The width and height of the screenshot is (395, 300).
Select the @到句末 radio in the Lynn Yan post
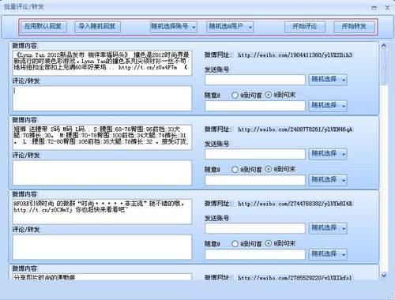pyautogui.click(x=268, y=95)
